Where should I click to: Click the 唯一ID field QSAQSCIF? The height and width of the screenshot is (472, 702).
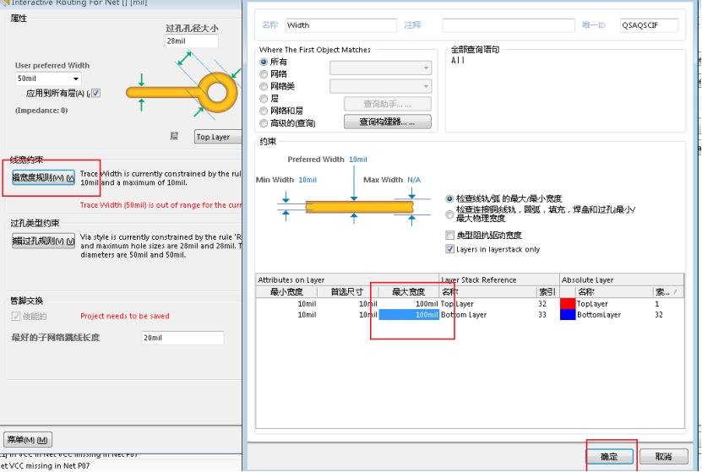pyautogui.click(x=649, y=25)
